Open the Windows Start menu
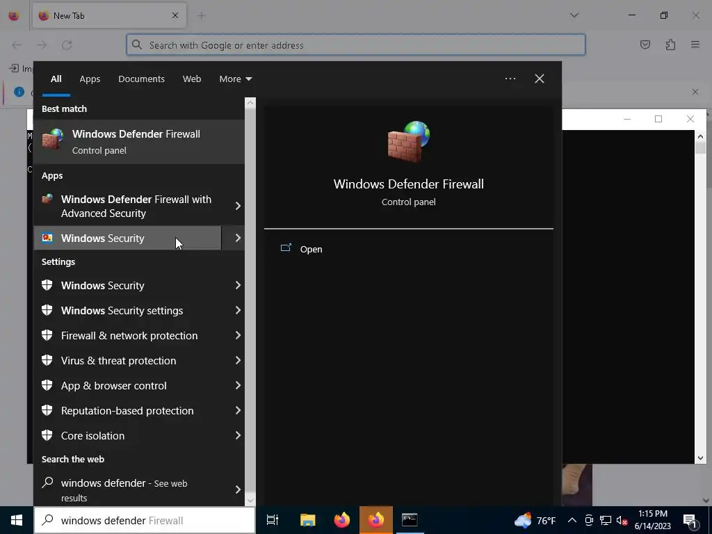Image resolution: width=712 pixels, height=534 pixels. (17, 520)
